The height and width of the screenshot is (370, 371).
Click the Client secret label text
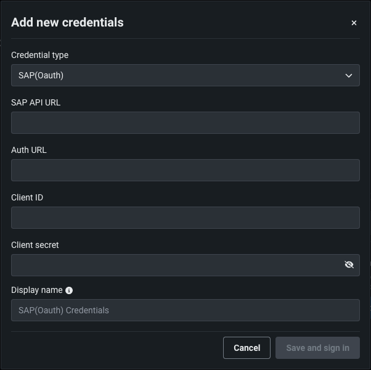coord(35,245)
